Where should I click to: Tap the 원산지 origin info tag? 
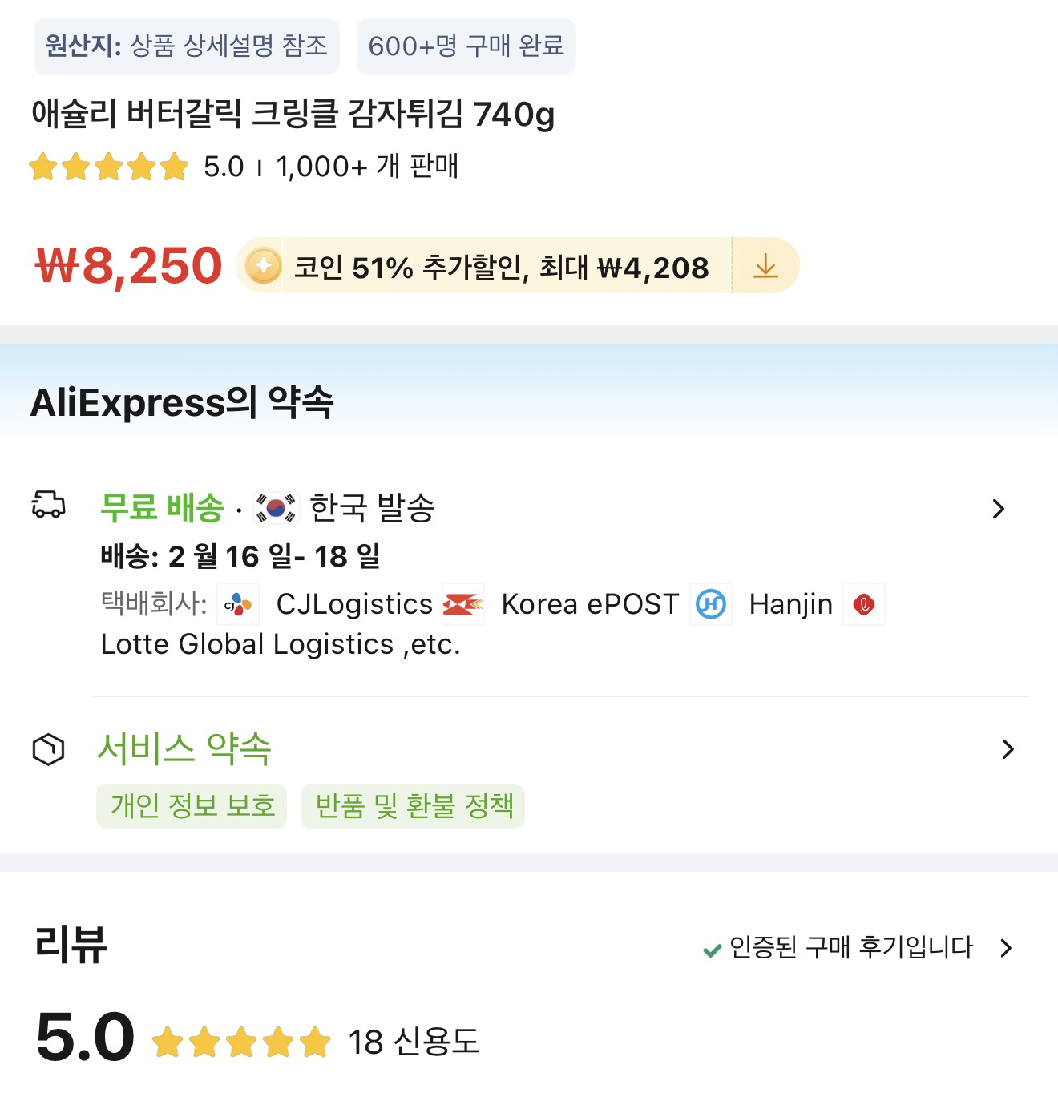187,46
